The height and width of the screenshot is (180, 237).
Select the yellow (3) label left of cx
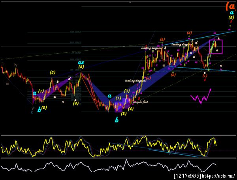click(x=53, y=72)
